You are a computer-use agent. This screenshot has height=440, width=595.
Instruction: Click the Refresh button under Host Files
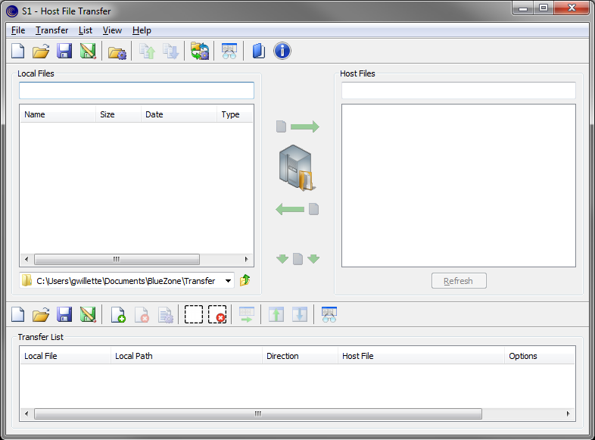pos(459,281)
